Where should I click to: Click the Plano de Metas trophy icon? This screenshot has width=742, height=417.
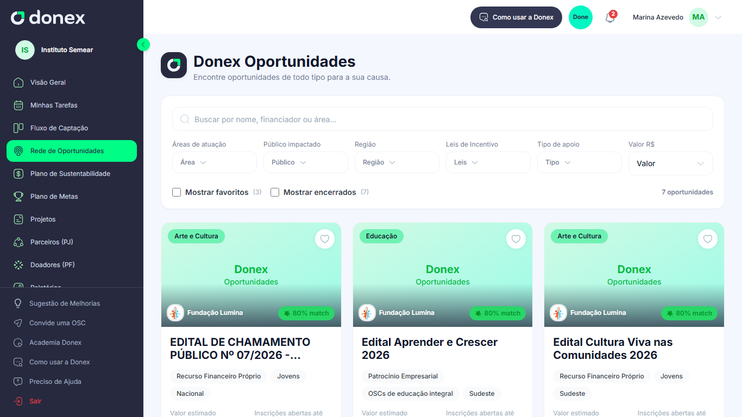[18, 197]
